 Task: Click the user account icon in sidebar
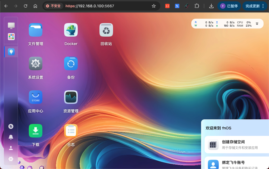11,148
